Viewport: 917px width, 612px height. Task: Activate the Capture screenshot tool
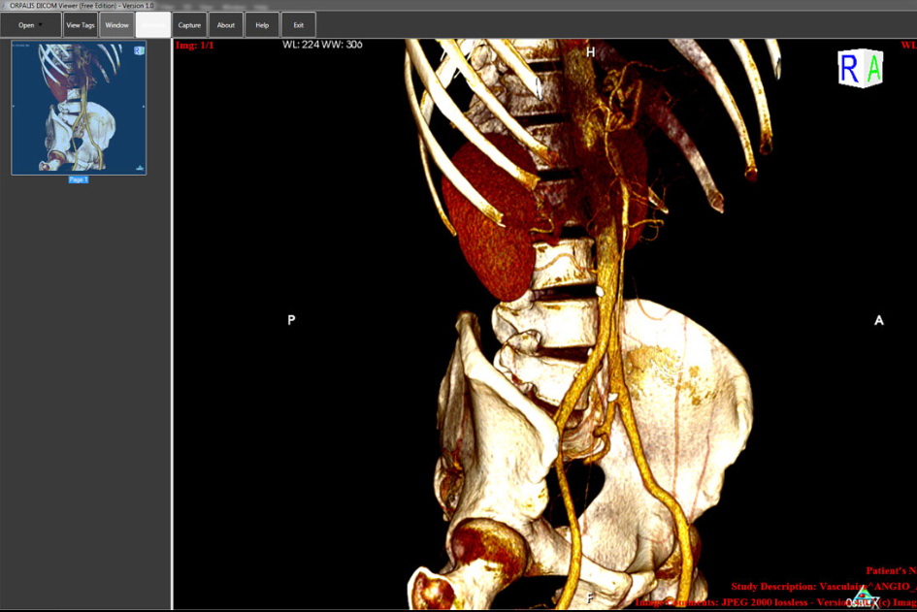(x=189, y=24)
